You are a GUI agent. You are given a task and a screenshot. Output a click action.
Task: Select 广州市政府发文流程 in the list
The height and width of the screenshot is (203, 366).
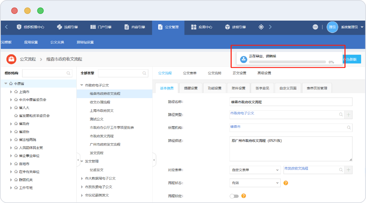(x=105, y=144)
